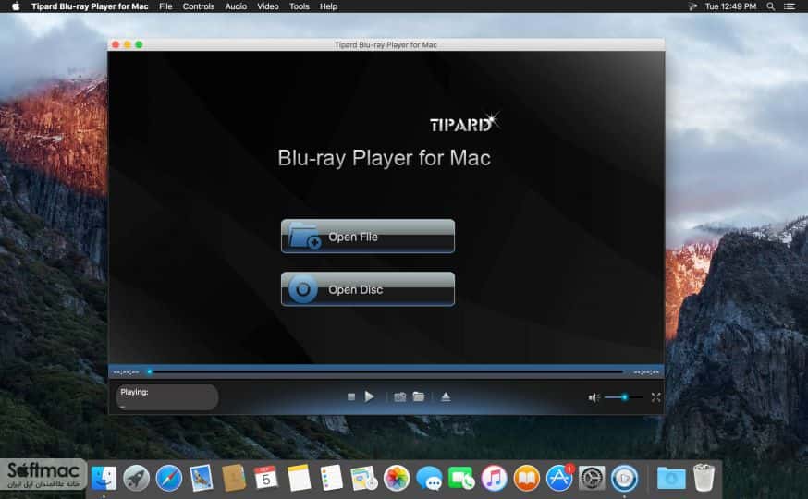The width and height of the screenshot is (808, 499).
Task: Open Finder in the dock
Action: (104, 479)
